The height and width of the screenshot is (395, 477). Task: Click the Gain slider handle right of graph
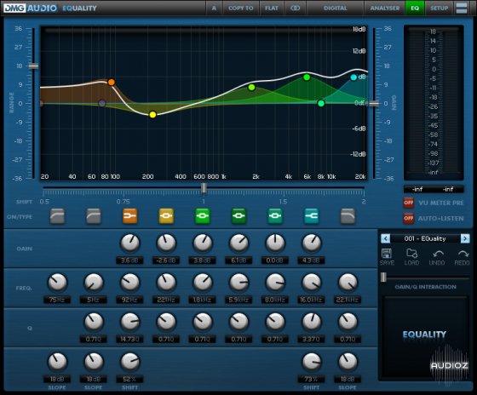point(374,103)
